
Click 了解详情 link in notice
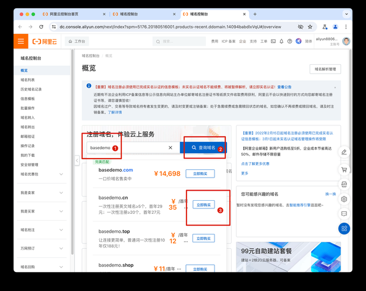coord(115,112)
